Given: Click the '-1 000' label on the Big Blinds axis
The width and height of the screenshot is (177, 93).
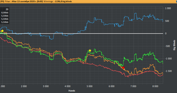Looking at the screenshot, I should pos(168,59).
